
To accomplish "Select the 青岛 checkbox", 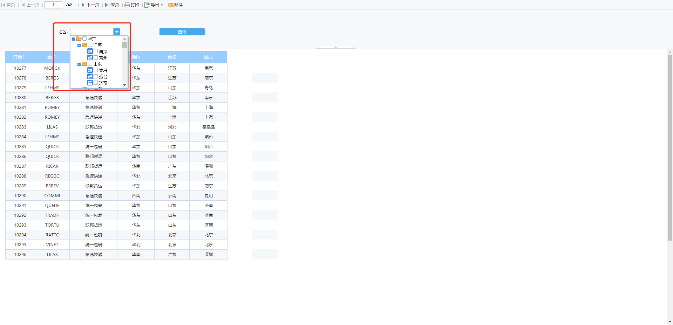I will (96, 70).
